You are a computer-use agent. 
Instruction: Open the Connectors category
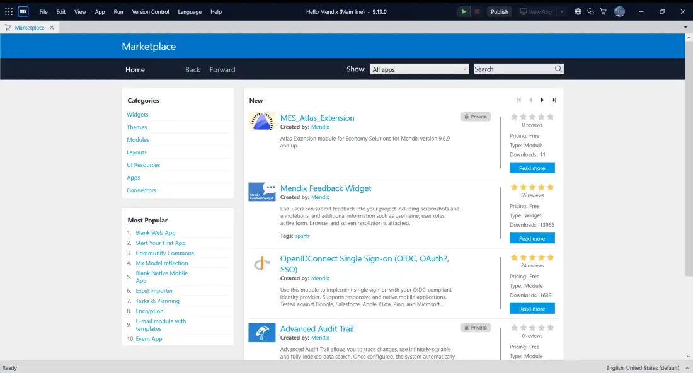click(x=141, y=190)
